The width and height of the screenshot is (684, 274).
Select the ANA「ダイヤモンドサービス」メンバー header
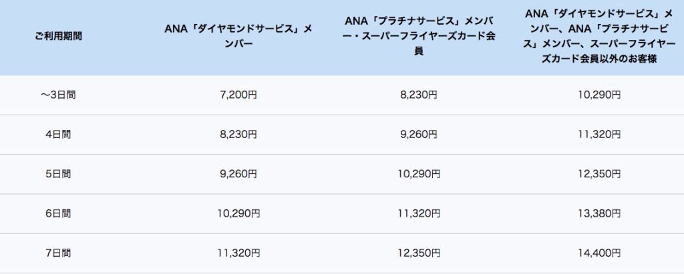coord(238,36)
